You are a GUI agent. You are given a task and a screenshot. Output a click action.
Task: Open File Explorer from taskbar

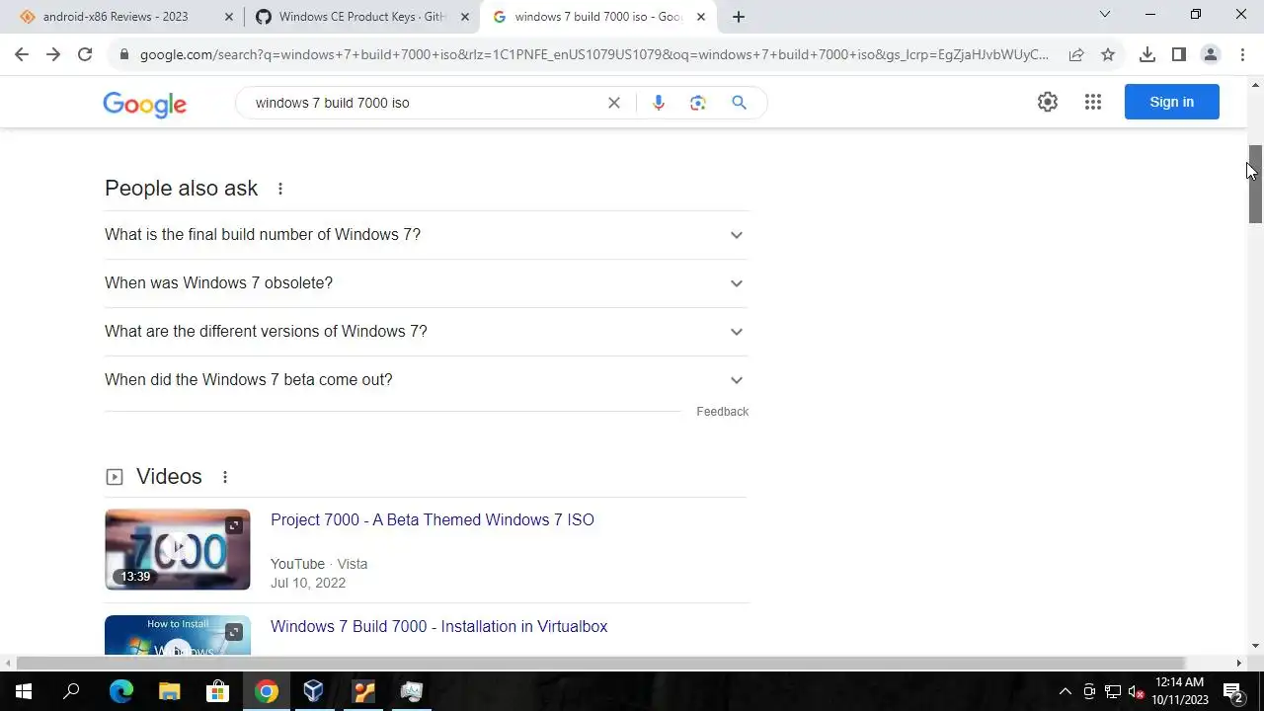(169, 691)
